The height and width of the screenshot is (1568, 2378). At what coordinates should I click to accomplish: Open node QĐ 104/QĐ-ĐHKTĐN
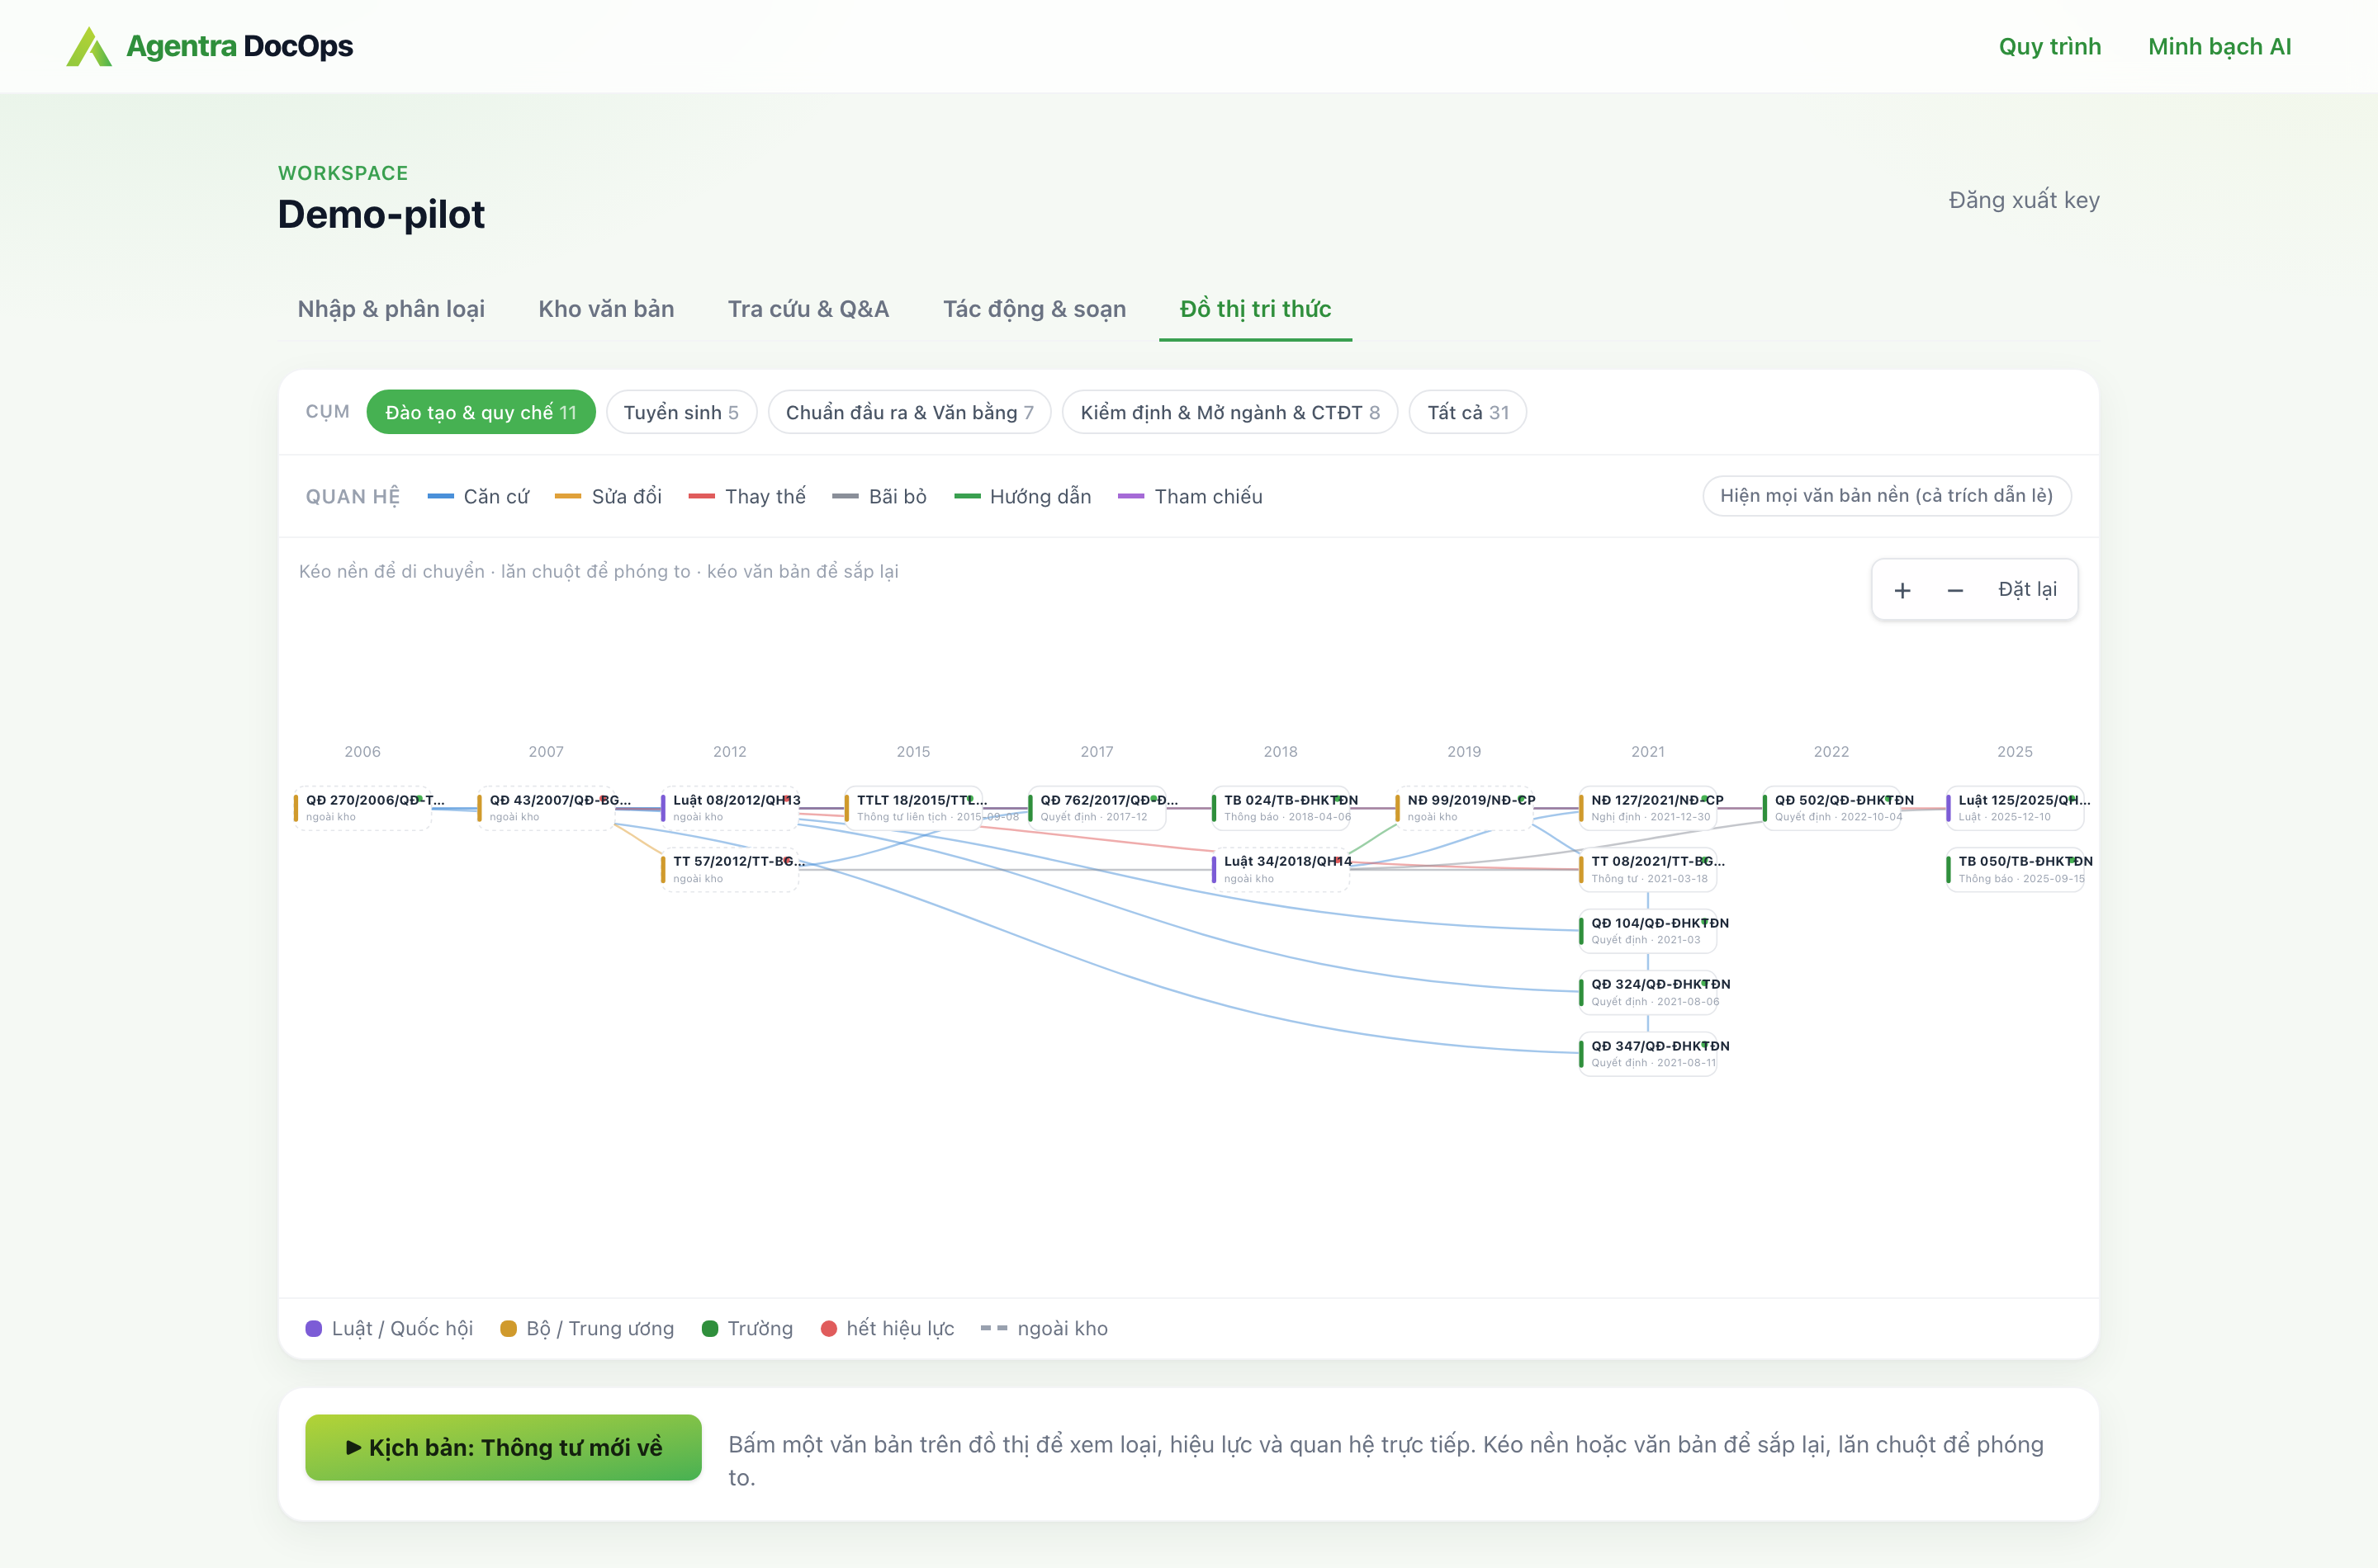coord(1649,931)
